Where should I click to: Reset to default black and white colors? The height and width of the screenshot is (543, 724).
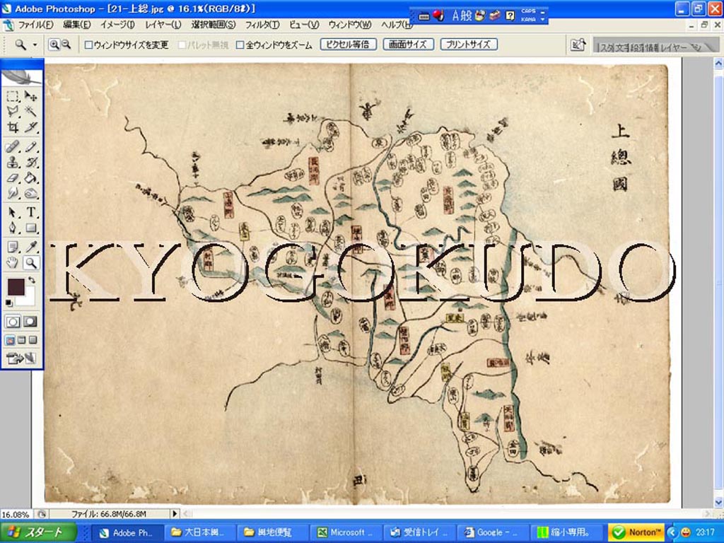(x=8, y=303)
